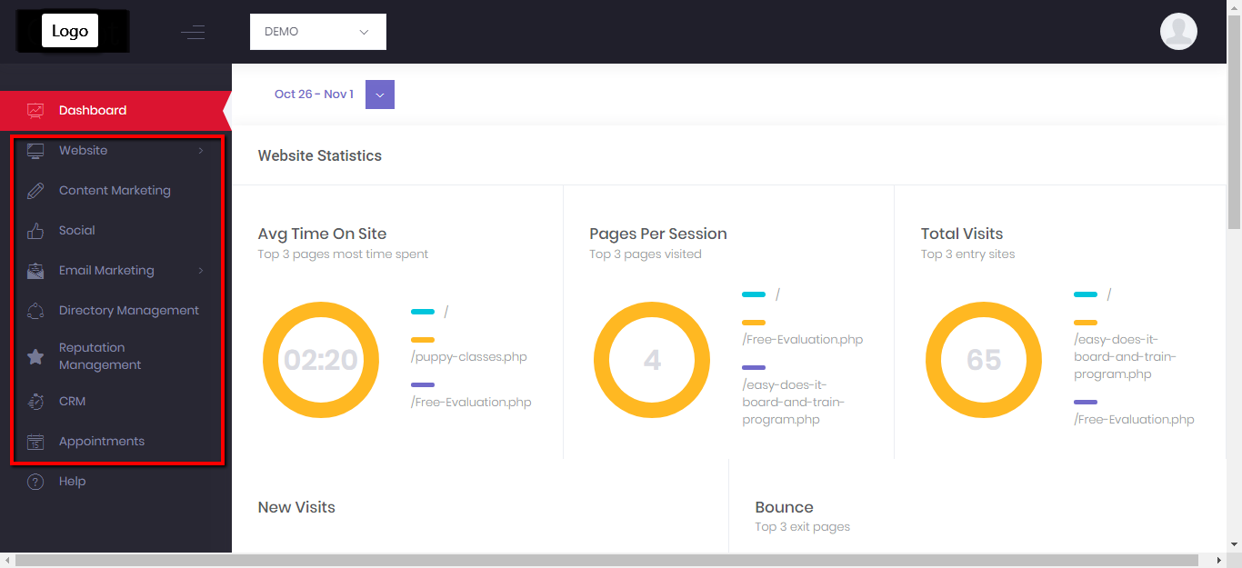Click the Help question mark icon
1242x568 pixels.
click(35, 482)
